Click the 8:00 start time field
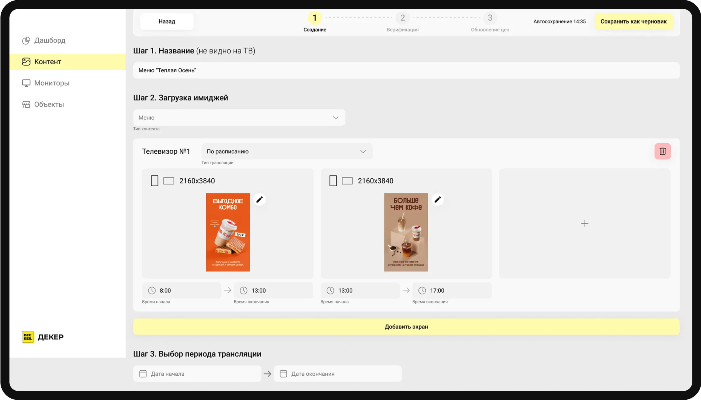701x400 pixels. [182, 290]
